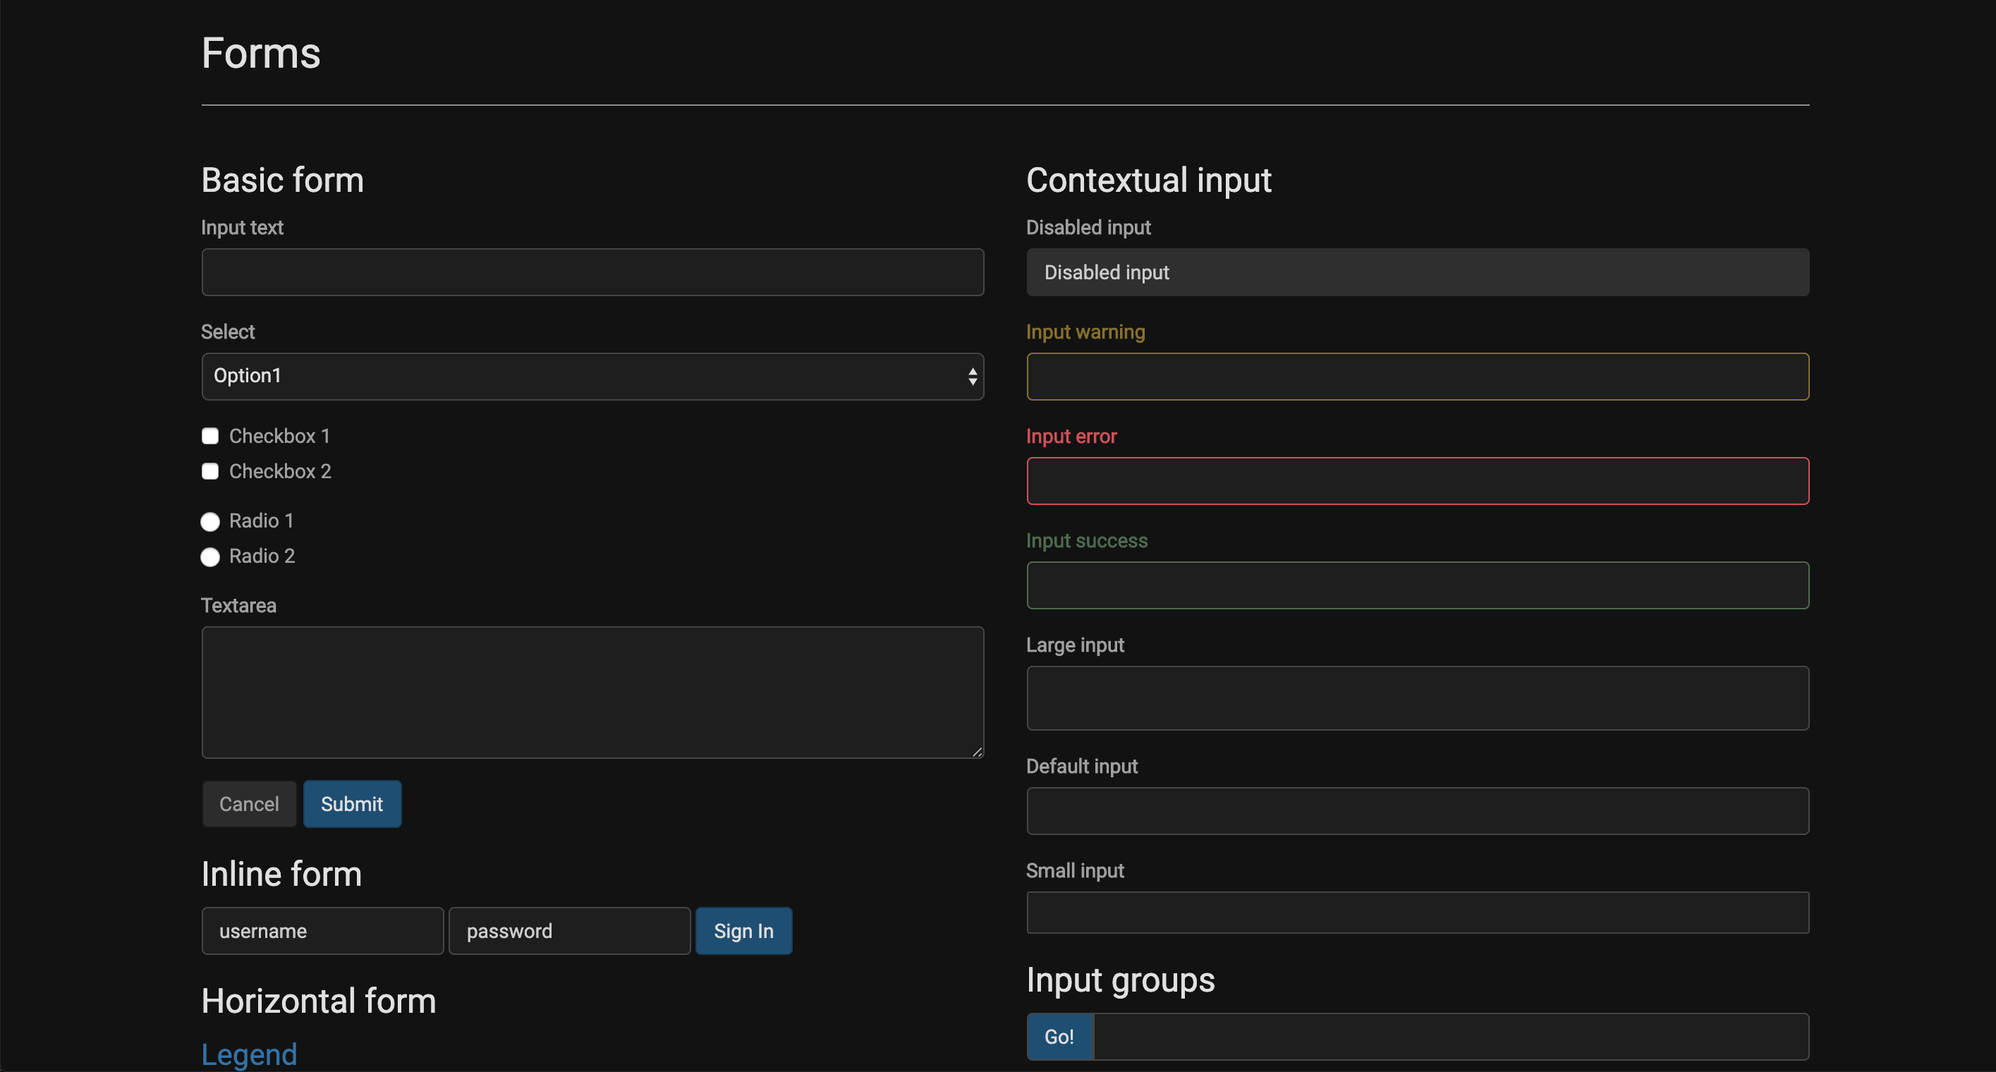Click into the Input text field
The image size is (1996, 1072).
[x=592, y=273]
